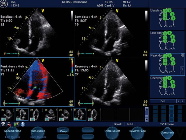Click the spiral icon in Peak dose panel
The height and width of the screenshot is (140, 186).
(x=182, y=55)
